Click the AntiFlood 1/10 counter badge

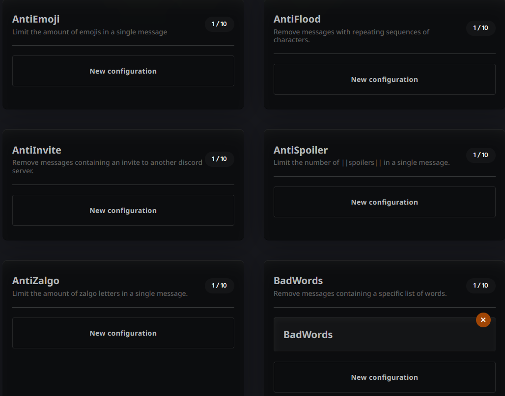(480, 28)
